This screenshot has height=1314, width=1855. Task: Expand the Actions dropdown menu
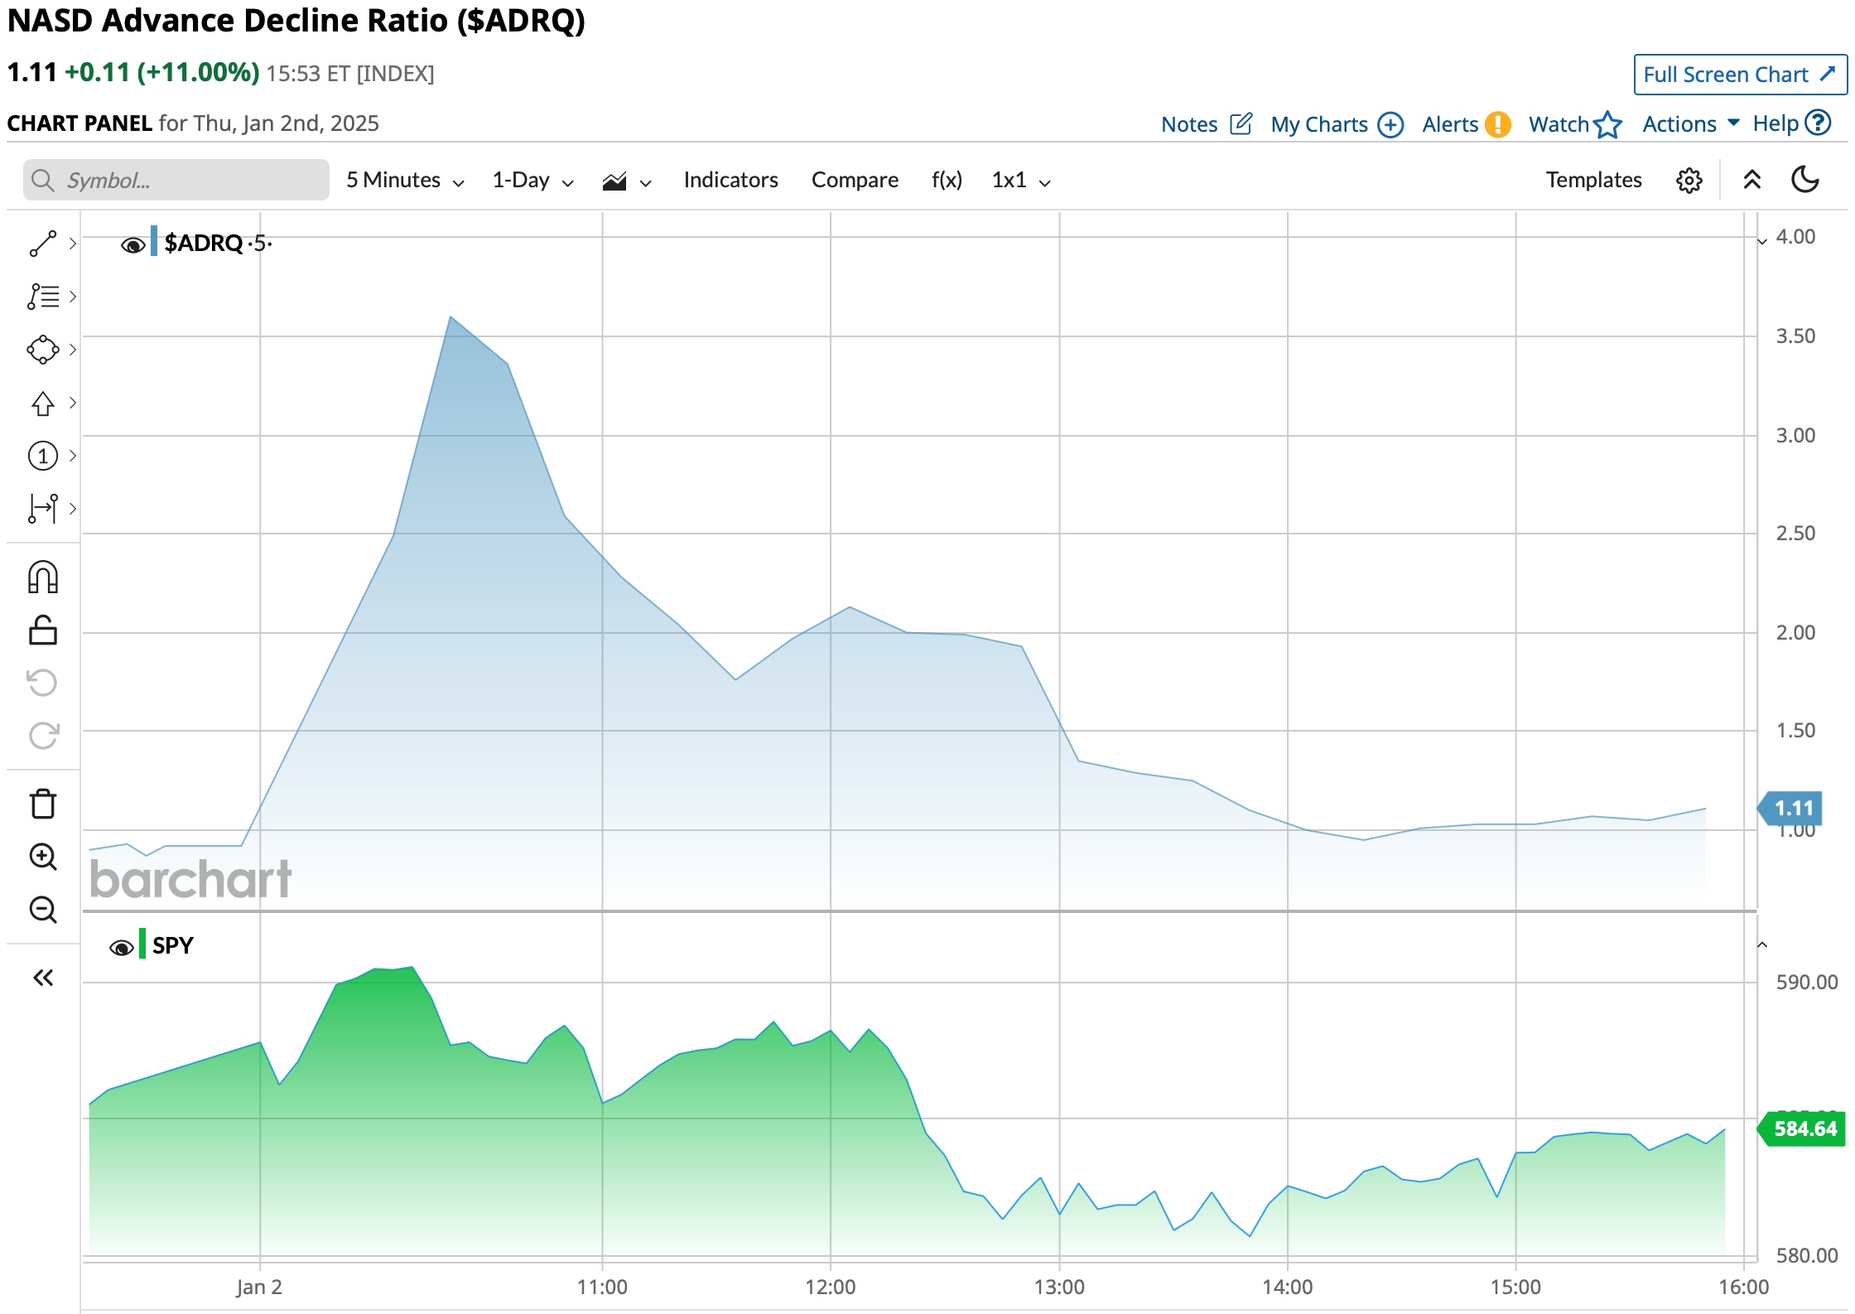[x=1690, y=124]
